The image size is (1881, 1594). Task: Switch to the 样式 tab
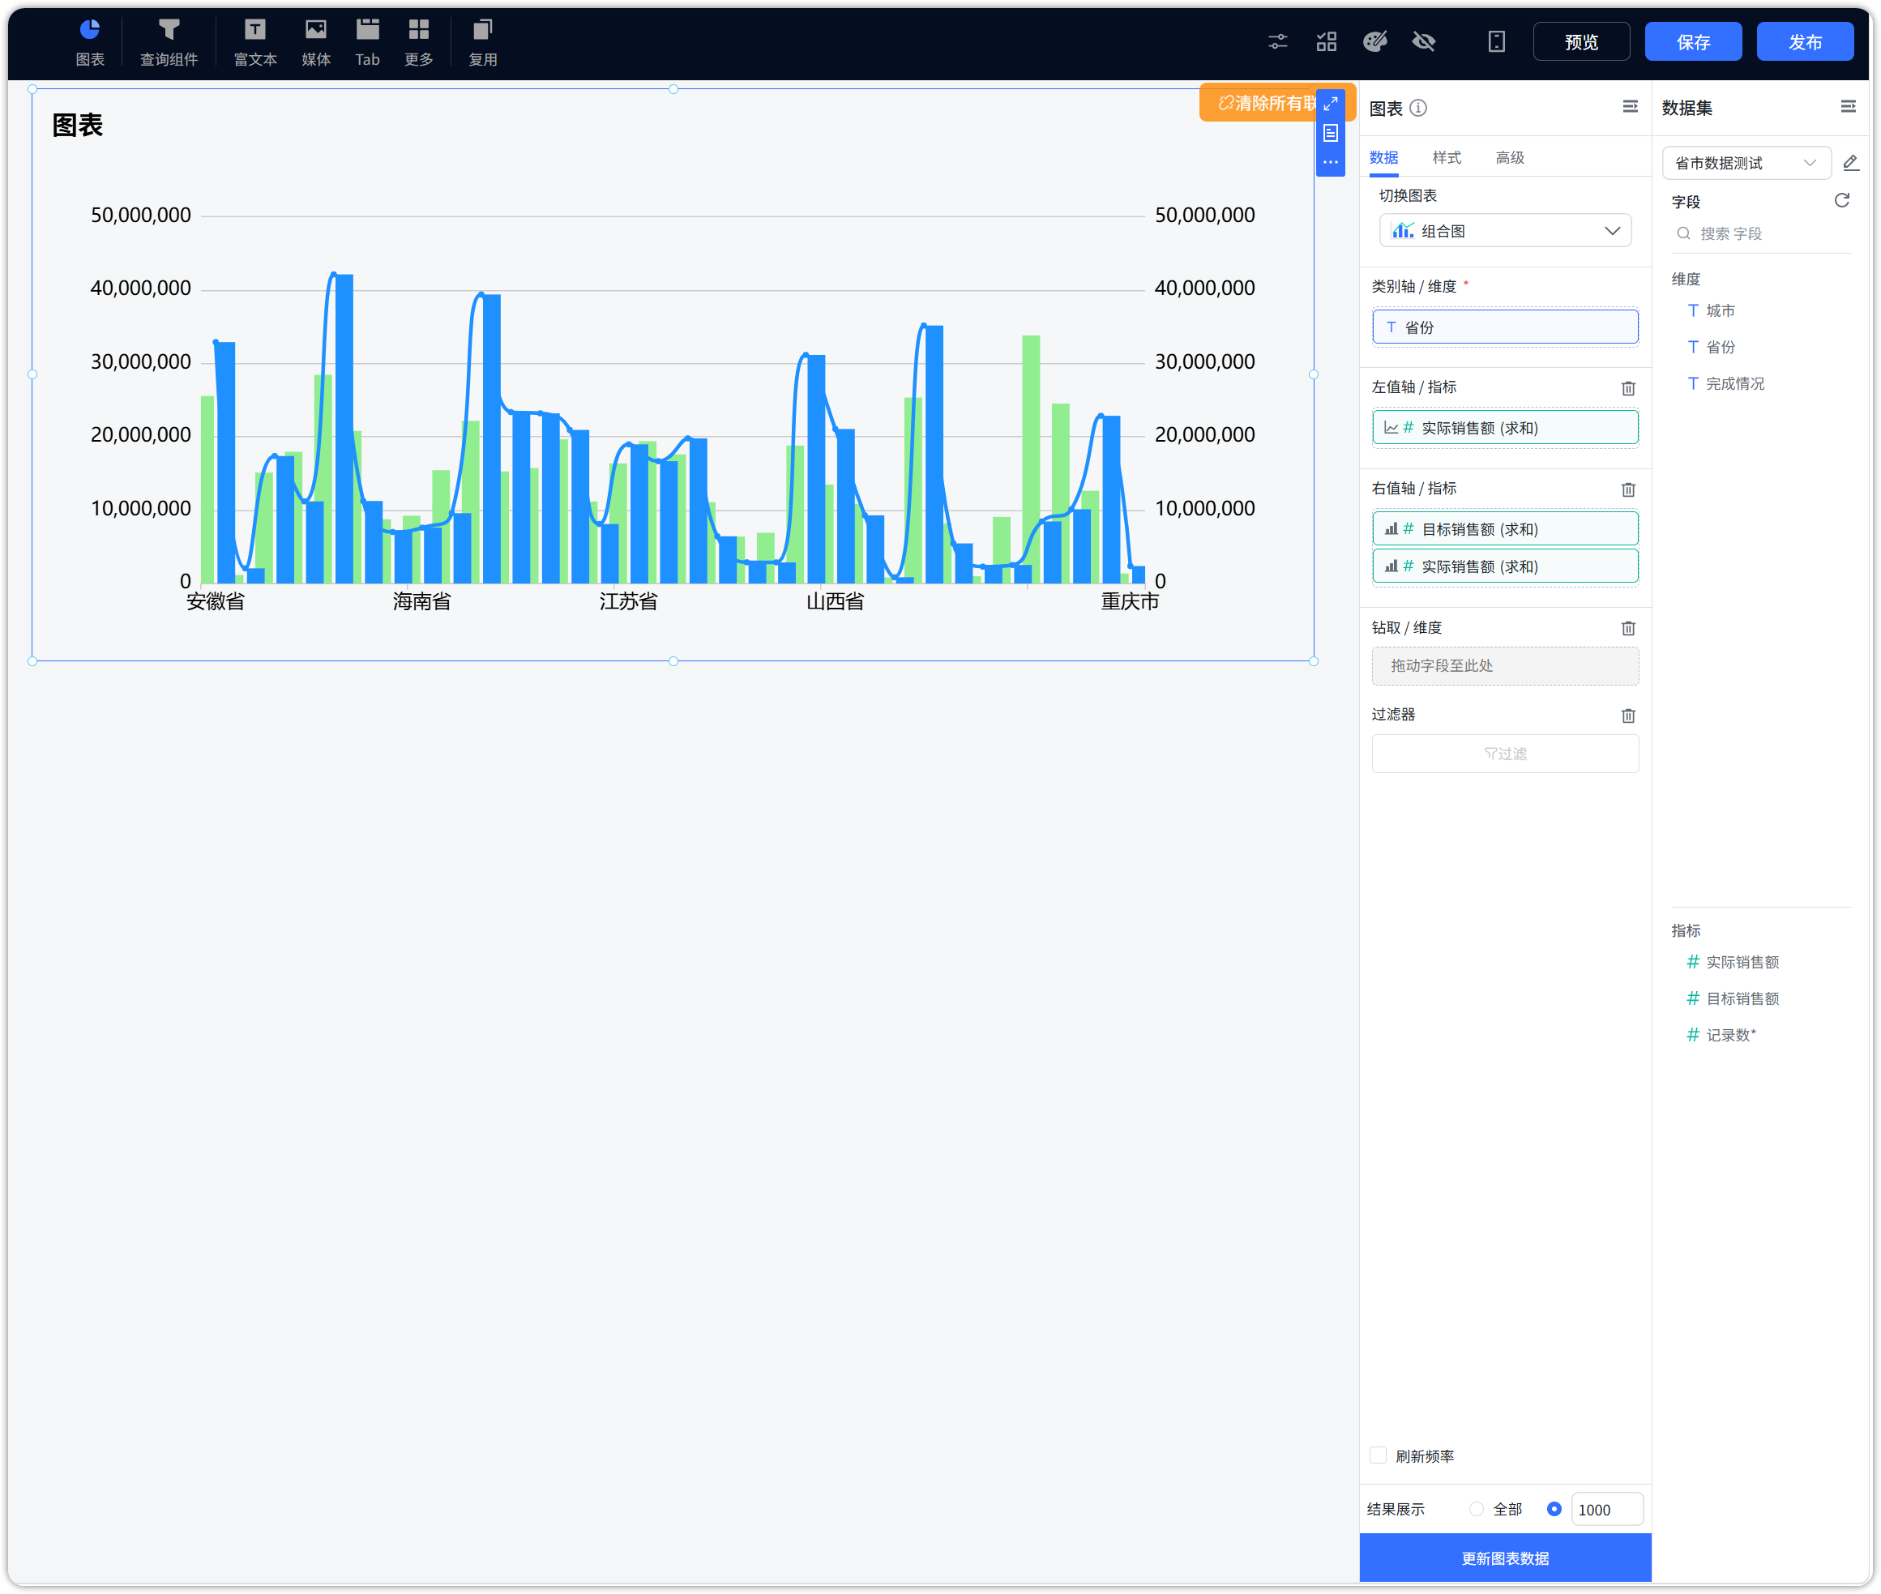[1447, 157]
